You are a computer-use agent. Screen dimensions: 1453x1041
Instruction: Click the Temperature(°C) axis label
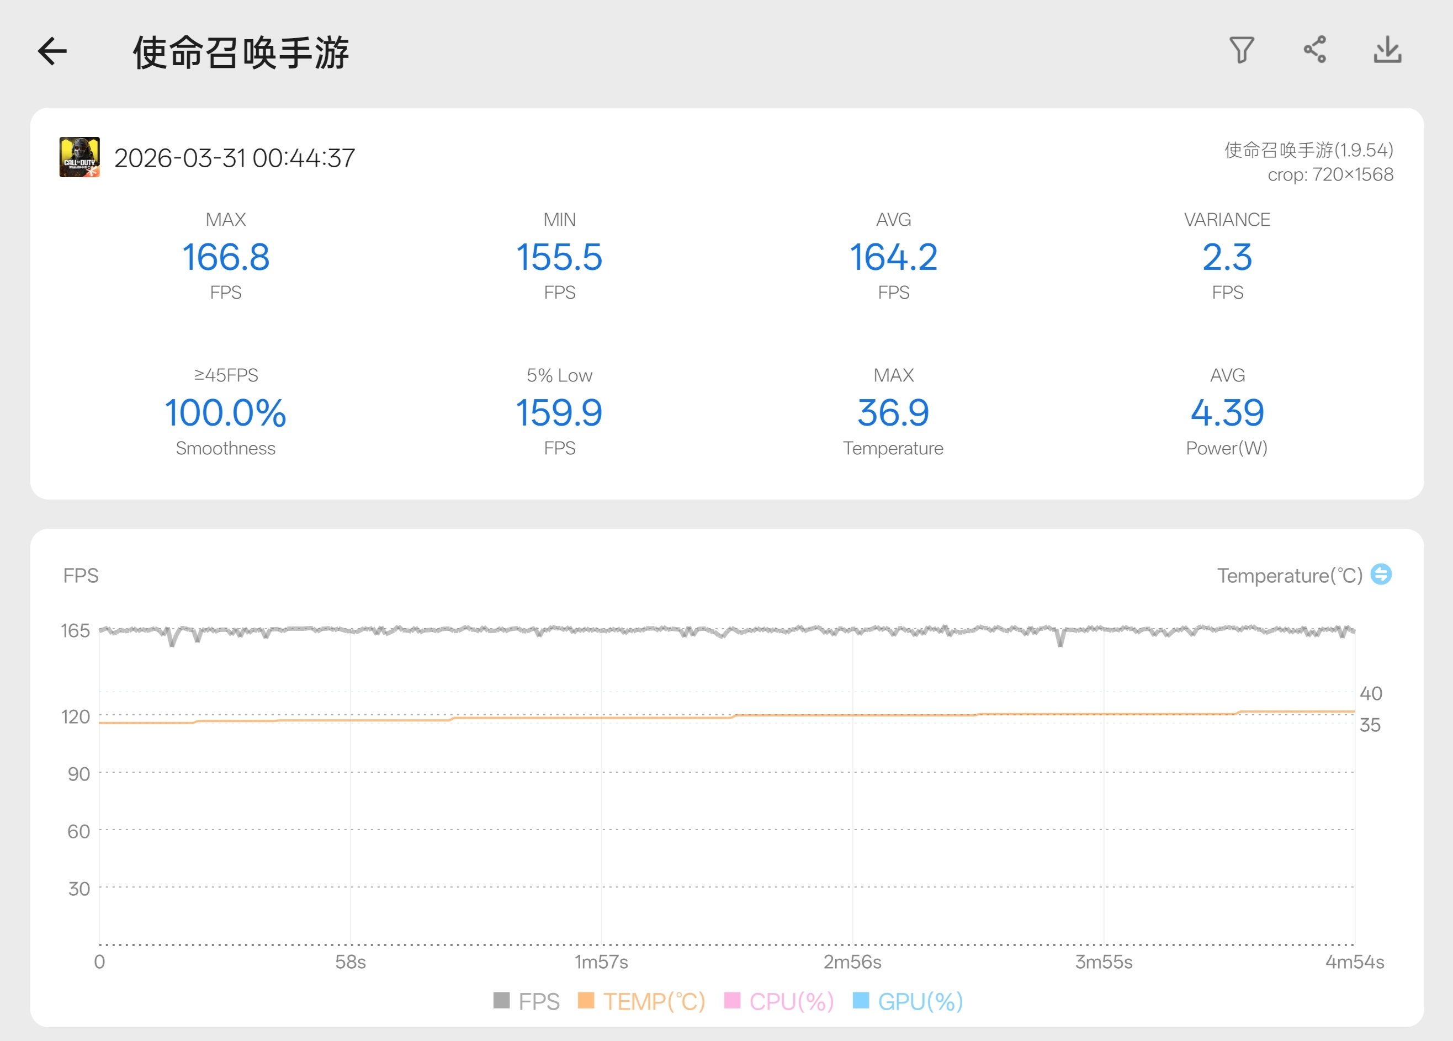1289,575
